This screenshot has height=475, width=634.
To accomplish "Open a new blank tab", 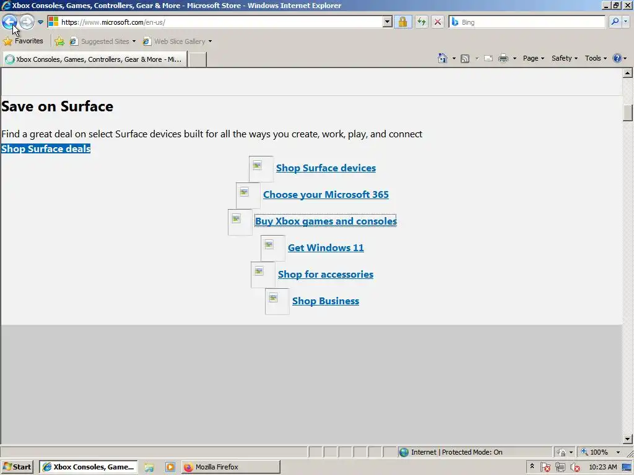I will (x=198, y=60).
